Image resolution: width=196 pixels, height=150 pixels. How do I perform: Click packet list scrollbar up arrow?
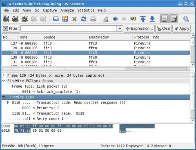193,35
